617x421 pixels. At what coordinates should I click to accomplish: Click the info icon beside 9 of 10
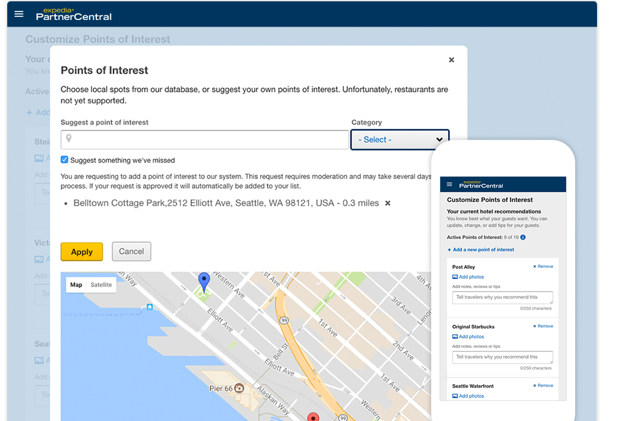523,237
